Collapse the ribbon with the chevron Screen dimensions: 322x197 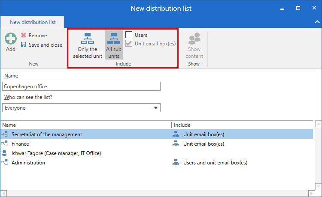point(318,21)
